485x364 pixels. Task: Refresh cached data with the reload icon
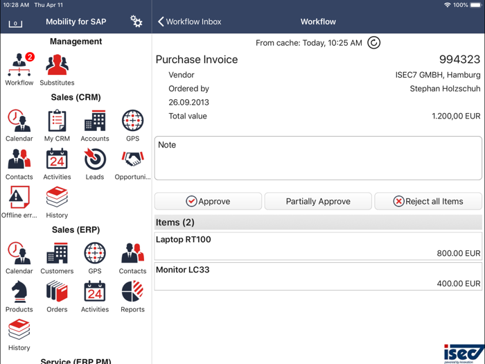pos(373,43)
